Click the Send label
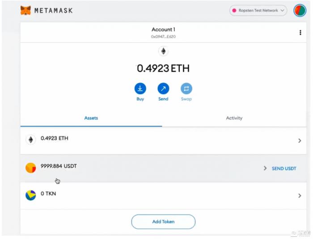 coord(163,99)
